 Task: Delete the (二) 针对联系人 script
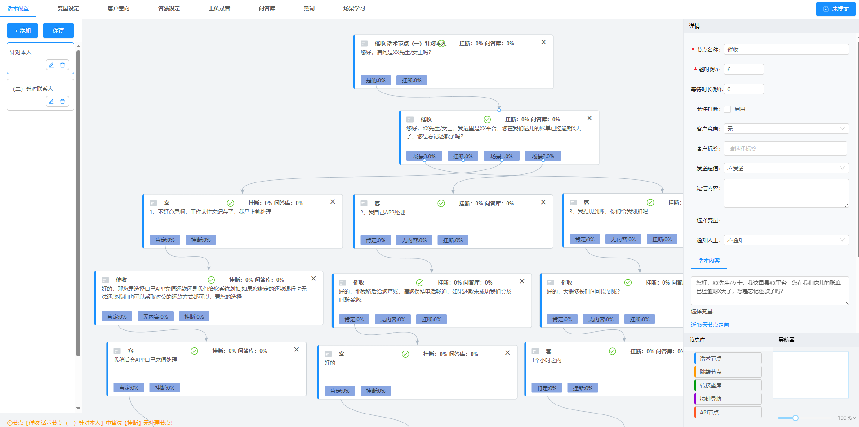[62, 102]
